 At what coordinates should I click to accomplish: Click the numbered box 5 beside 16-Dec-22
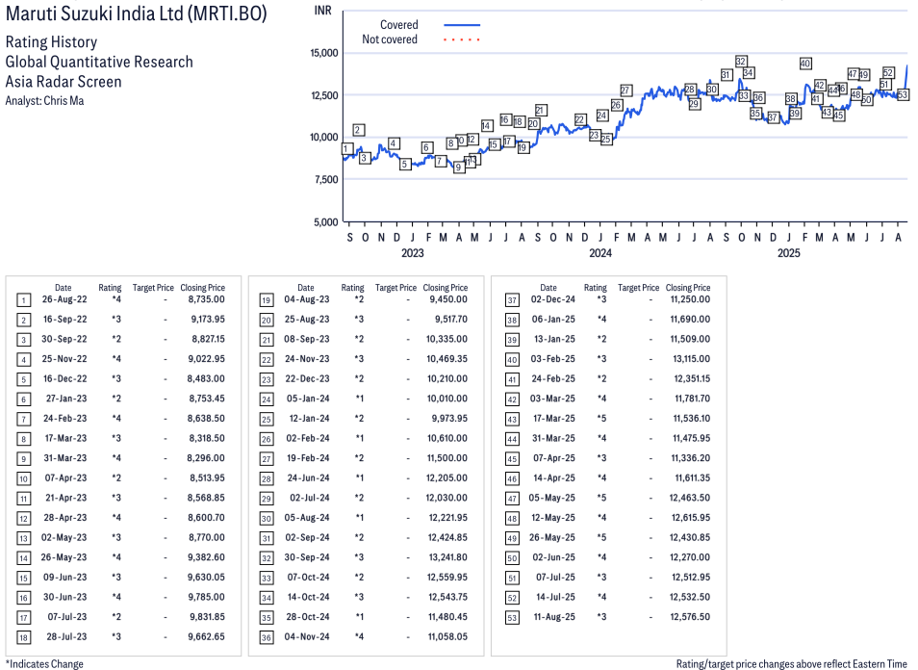coord(23,379)
